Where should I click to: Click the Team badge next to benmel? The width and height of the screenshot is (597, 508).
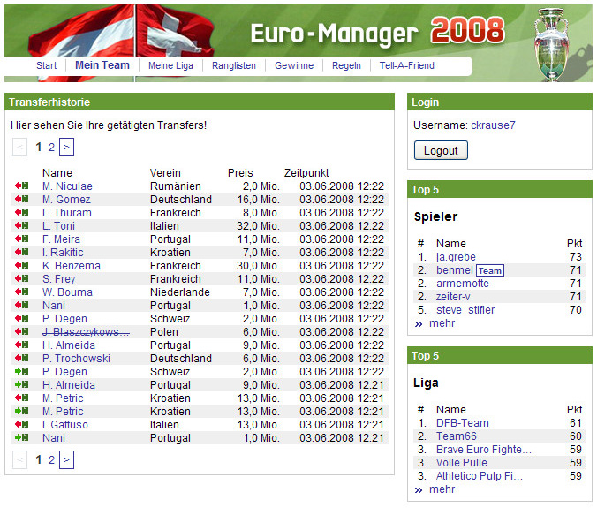click(490, 270)
